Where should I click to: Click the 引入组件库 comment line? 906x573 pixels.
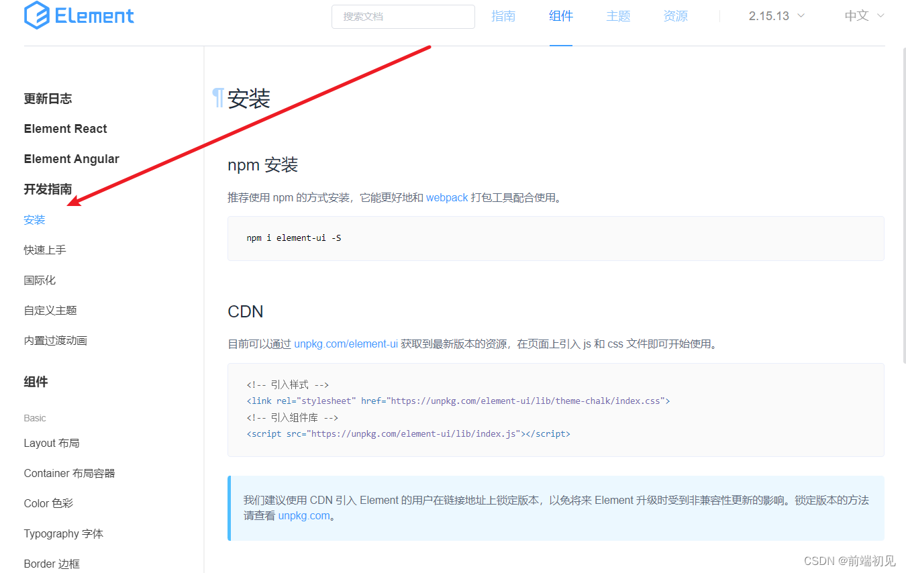pos(293,418)
